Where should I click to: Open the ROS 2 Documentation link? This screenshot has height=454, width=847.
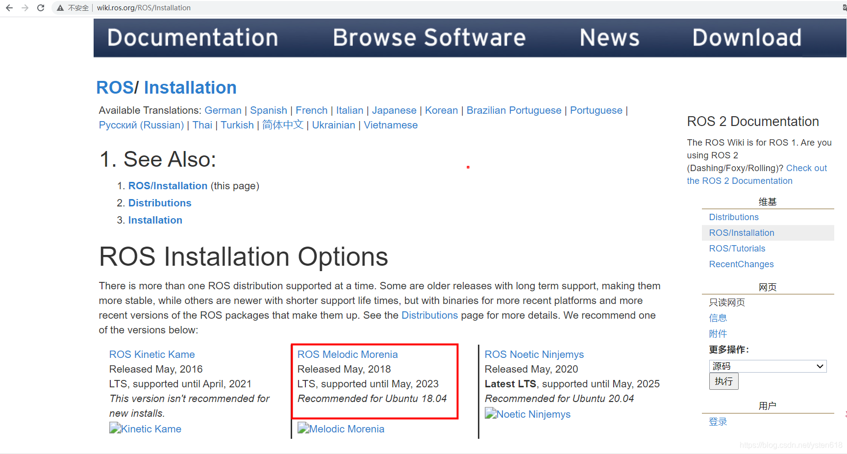pyautogui.click(x=740, y=180)
